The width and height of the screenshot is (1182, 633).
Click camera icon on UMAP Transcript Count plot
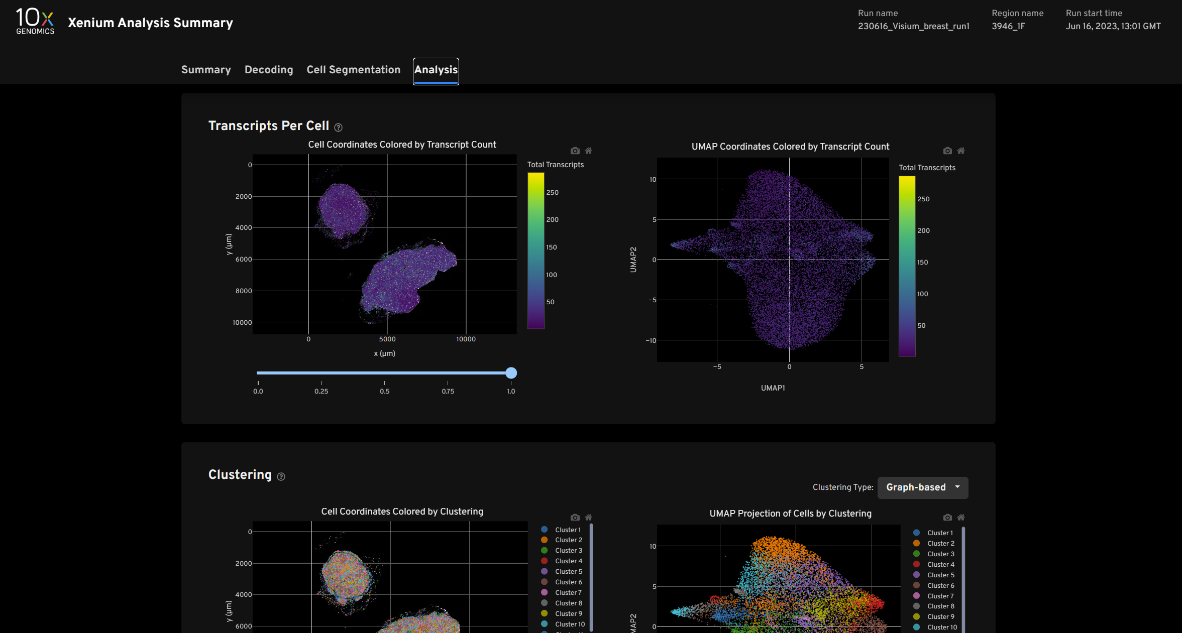(x=947, y=151)
